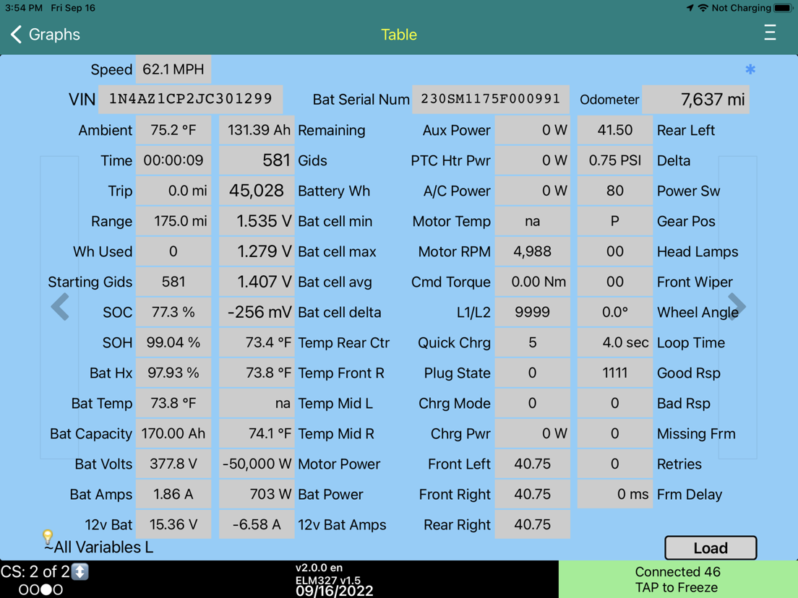Screen dimensions: 798x598
Task: Tap the Gear Pos value P
Action: (615, 221)
